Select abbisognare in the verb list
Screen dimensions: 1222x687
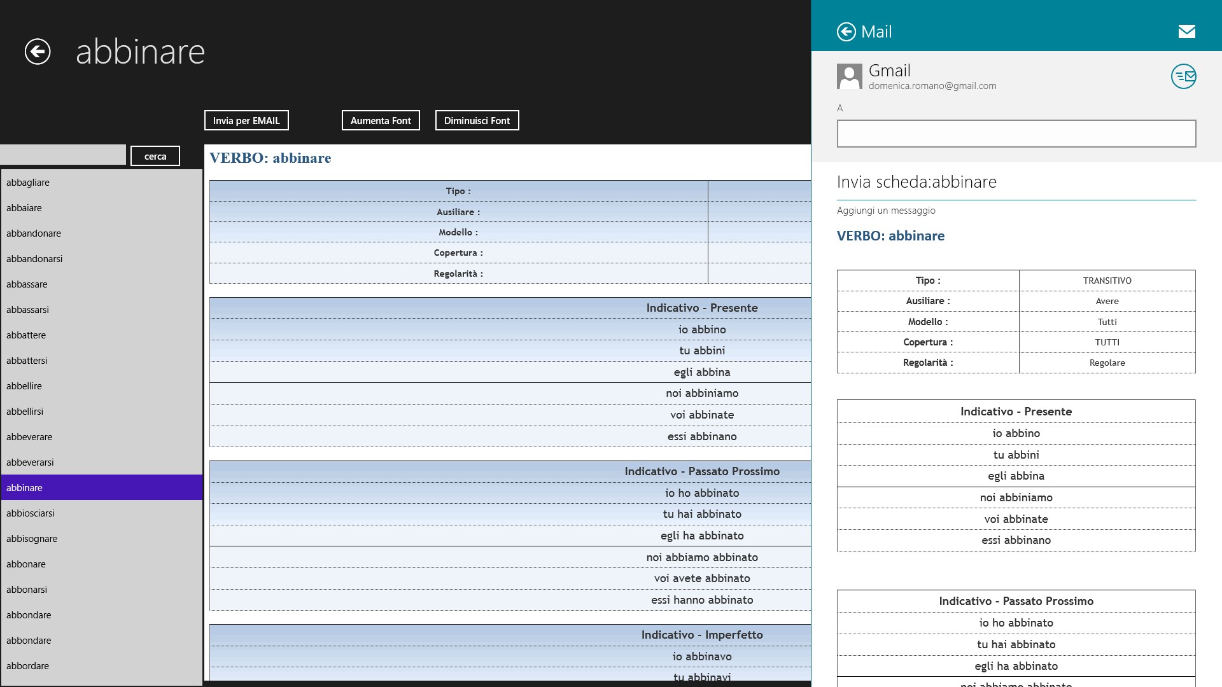tap(32, 539)
